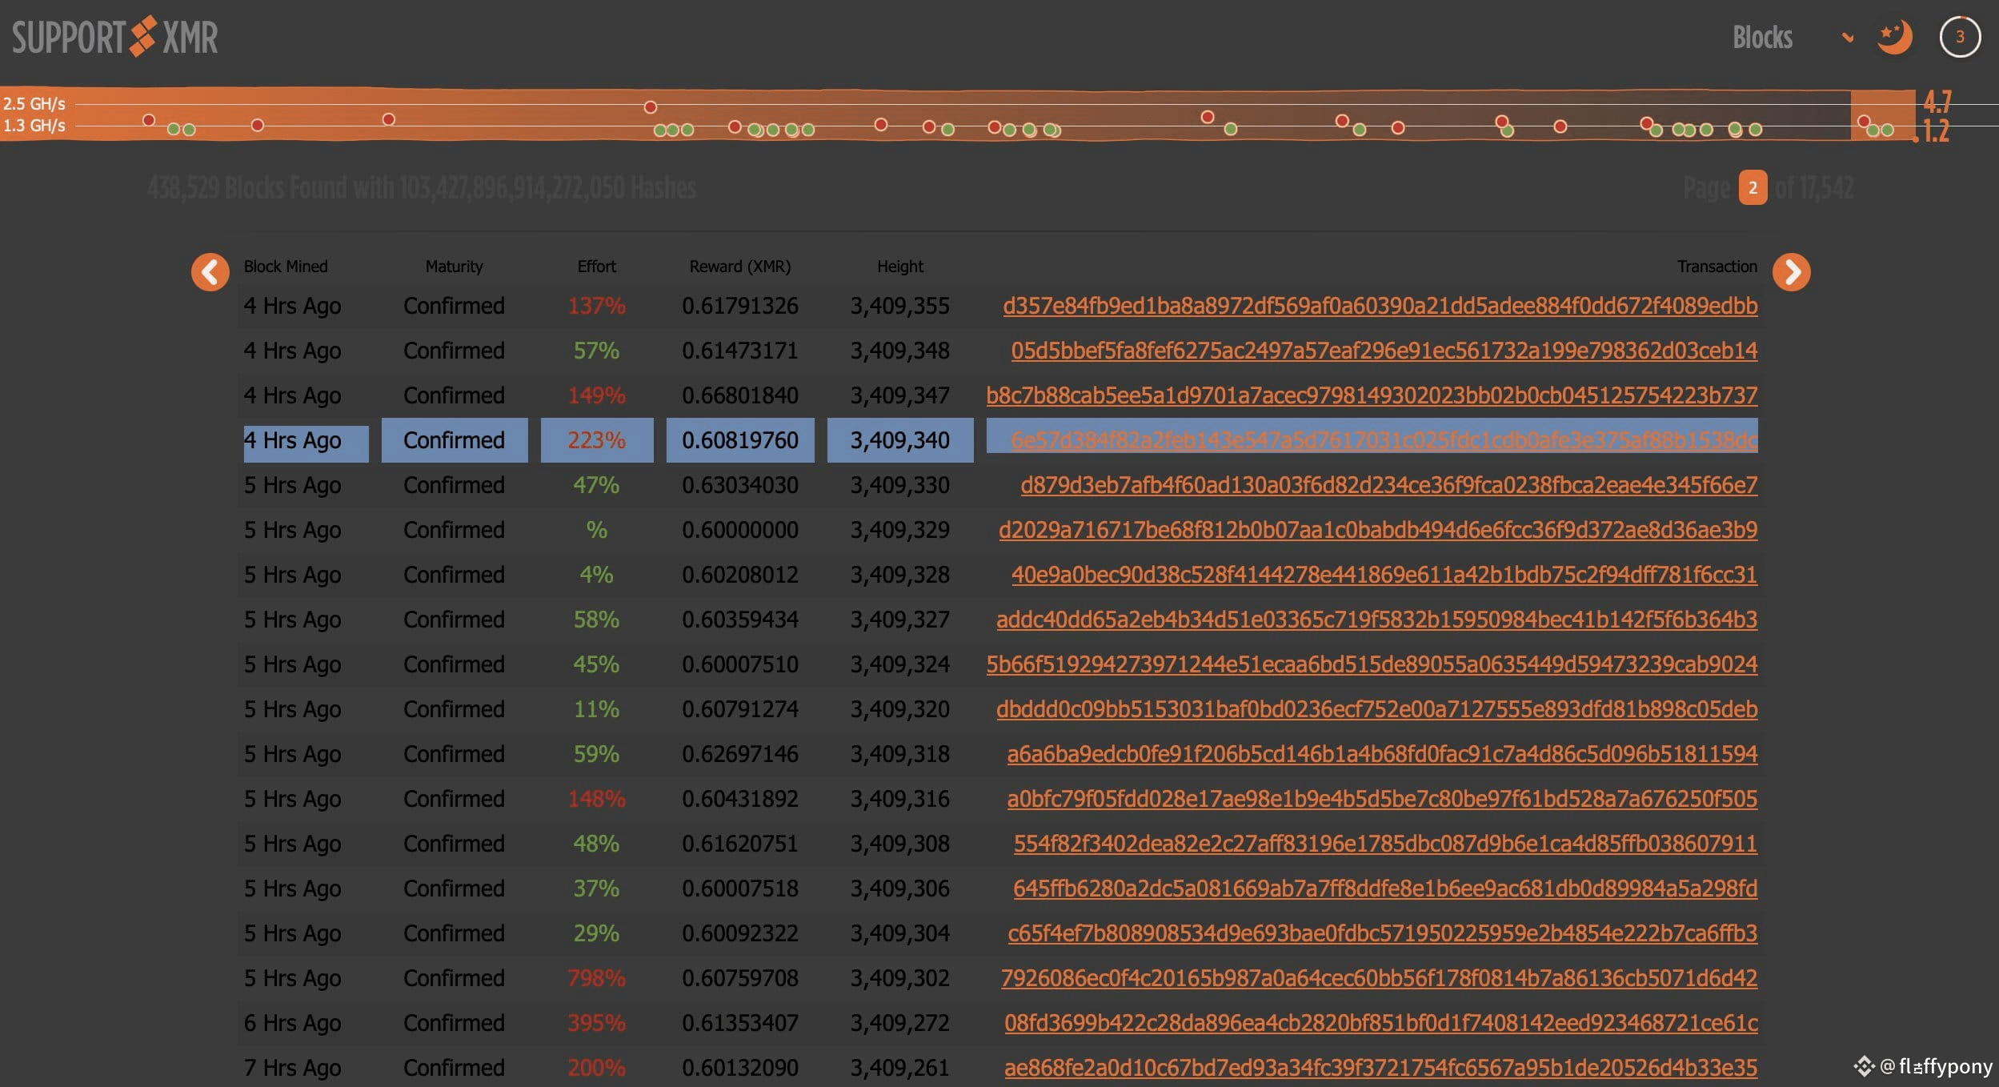Click the 137% effort value
Image resolution: width=1999 pixels, height=1087 pixels.
tap(597, 306)
